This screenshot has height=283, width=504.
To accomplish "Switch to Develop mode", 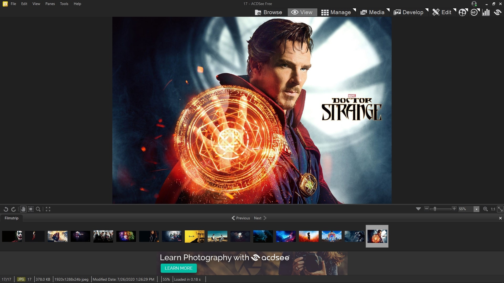I will (x=408, y=12).
